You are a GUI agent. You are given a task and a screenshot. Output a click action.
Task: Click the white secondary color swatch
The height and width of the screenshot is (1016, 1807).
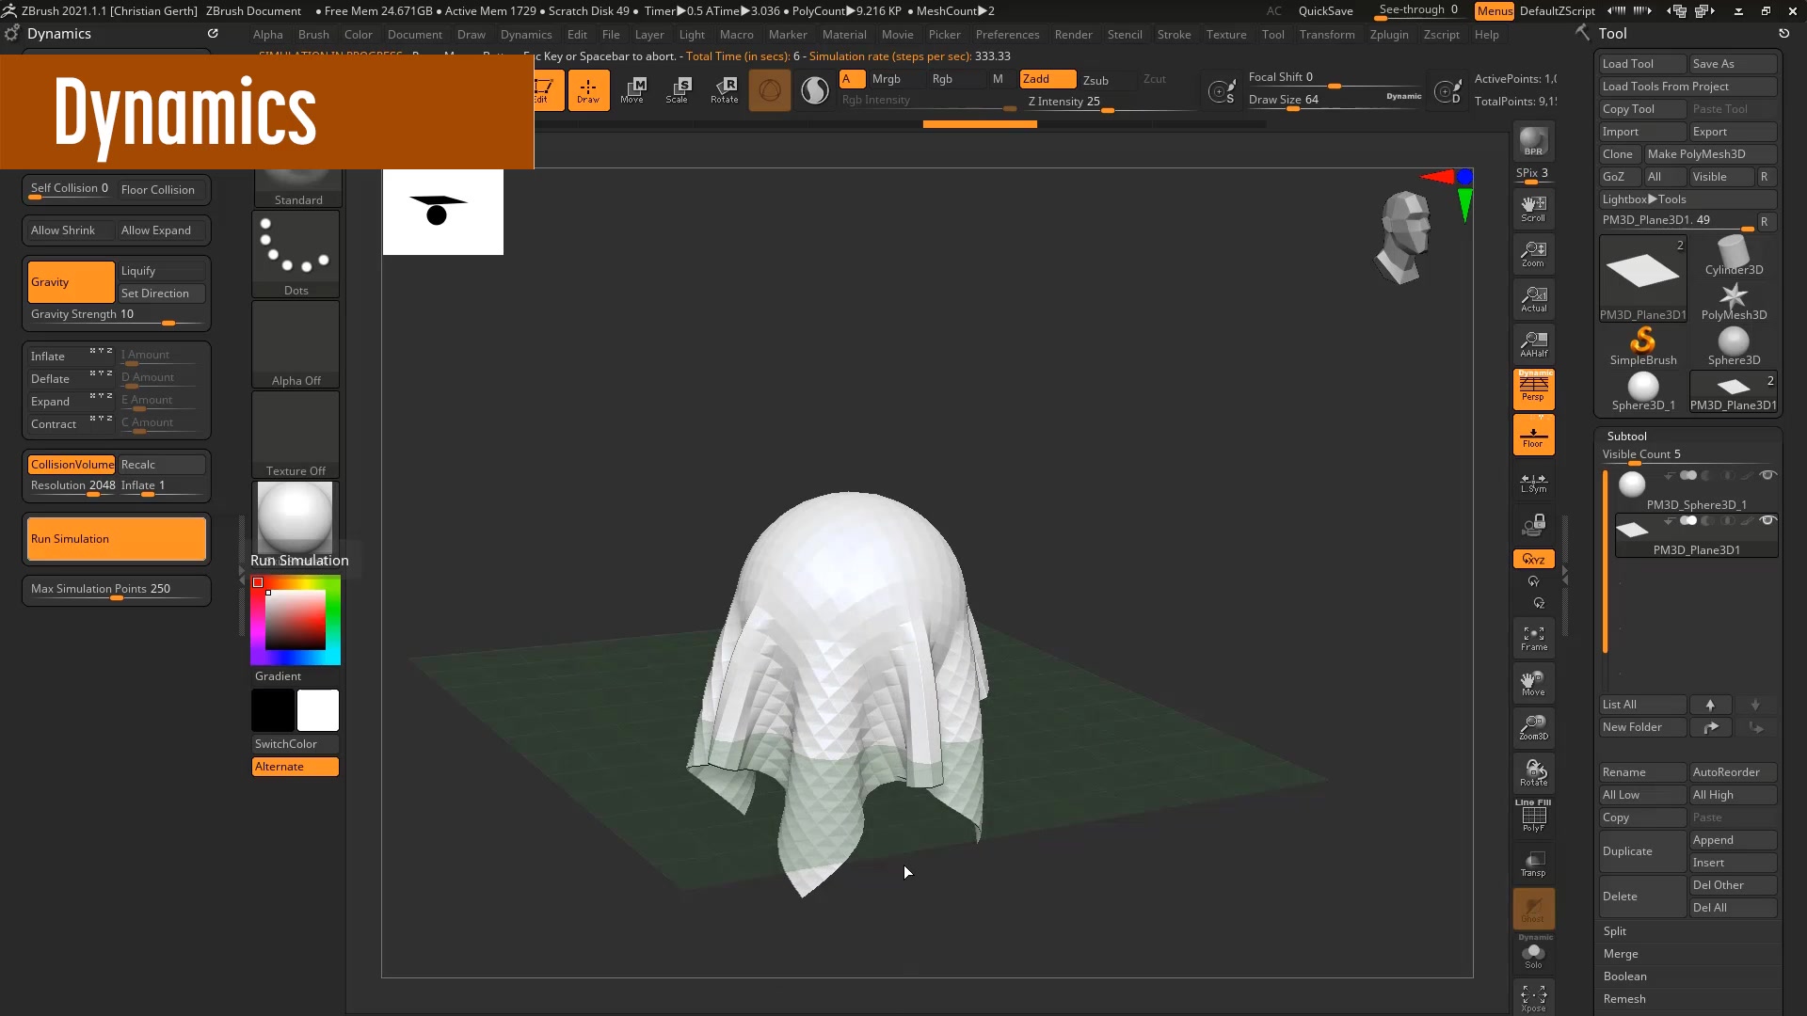pos(318,710)
